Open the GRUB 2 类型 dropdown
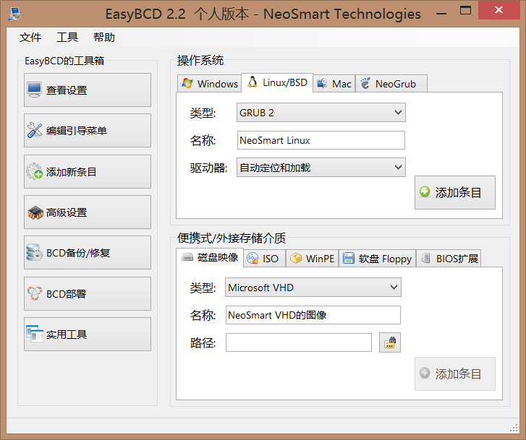Viewport: 526px width, 440px height. click(x=321, y=112)
